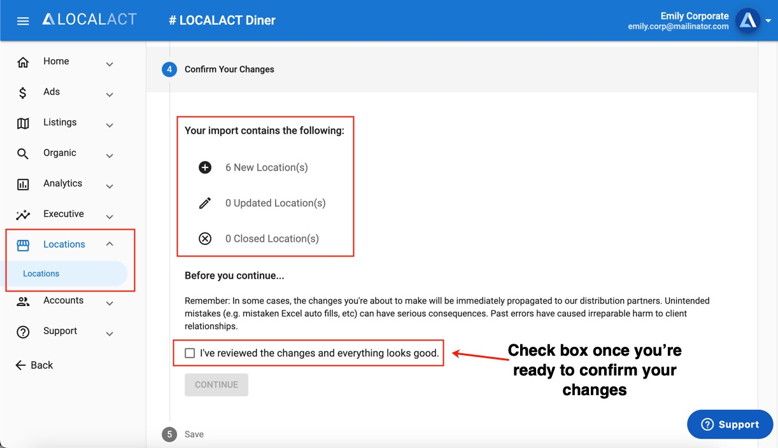Click step 4 circle indicator

[169, 69]
